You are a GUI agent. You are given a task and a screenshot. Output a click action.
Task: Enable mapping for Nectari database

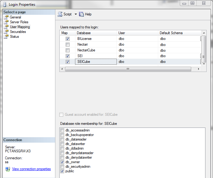click(x=67, y=45)
